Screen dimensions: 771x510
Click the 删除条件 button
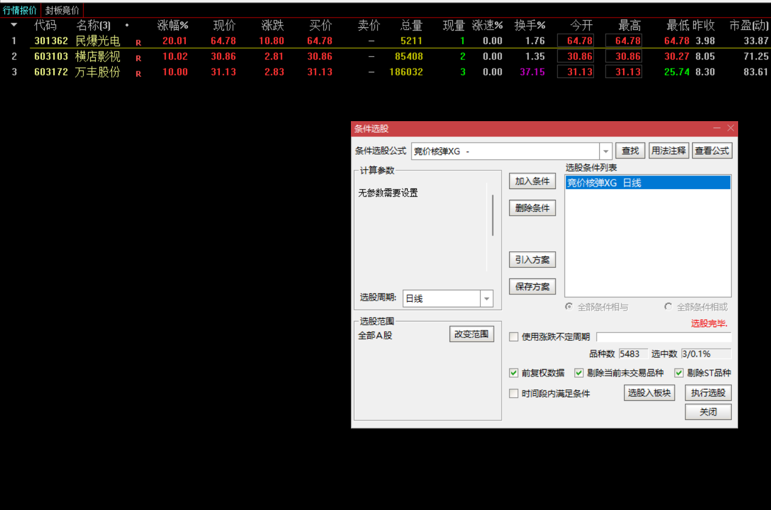pos(532,208)
